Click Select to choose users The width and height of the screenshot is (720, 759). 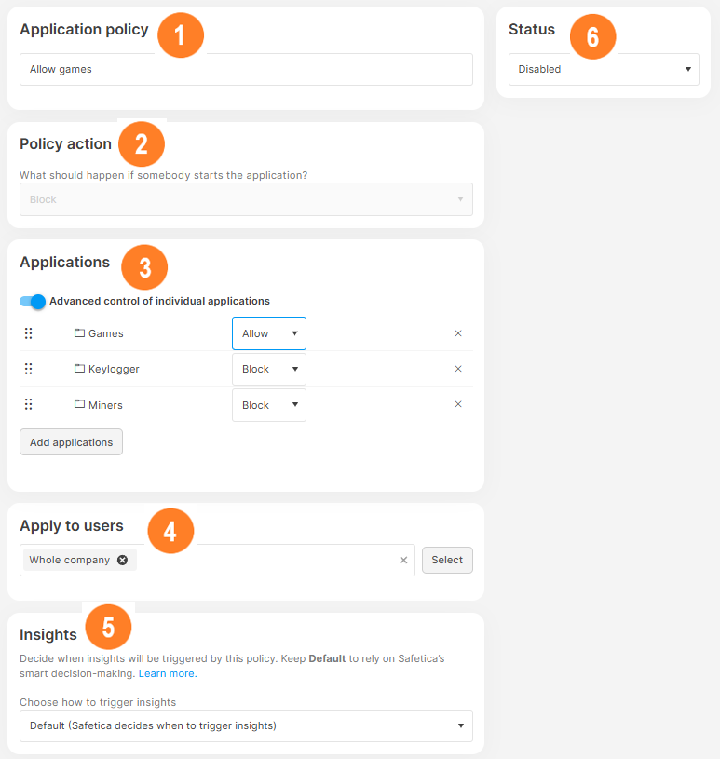pos(447,560)
